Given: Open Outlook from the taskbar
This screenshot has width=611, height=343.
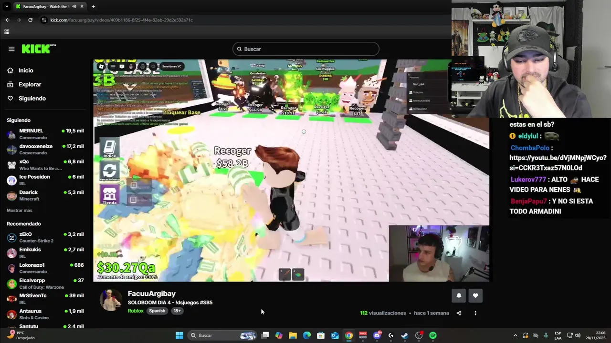Looking at the screenshot, I should click(335, 335).
